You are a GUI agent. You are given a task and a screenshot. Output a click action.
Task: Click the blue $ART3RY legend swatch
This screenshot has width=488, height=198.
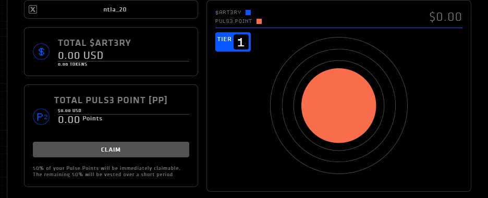[248, 13]
